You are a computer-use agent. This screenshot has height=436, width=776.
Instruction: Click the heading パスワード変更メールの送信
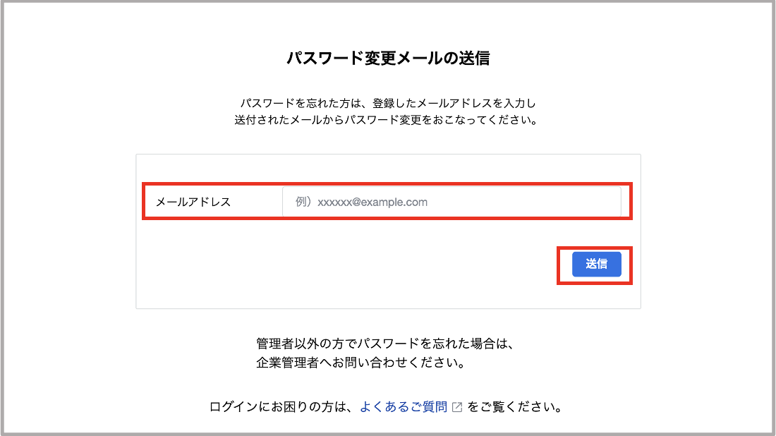tap(388, 58)
